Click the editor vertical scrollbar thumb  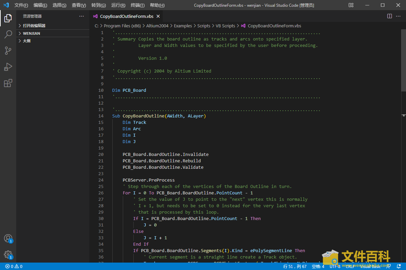point(404,60)
